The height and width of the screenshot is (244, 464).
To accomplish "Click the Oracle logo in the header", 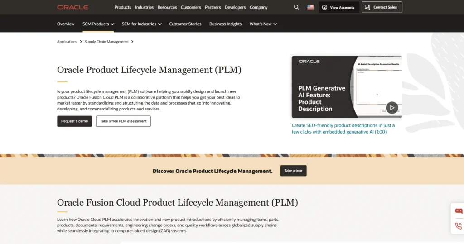I will [x=72, y=7].
